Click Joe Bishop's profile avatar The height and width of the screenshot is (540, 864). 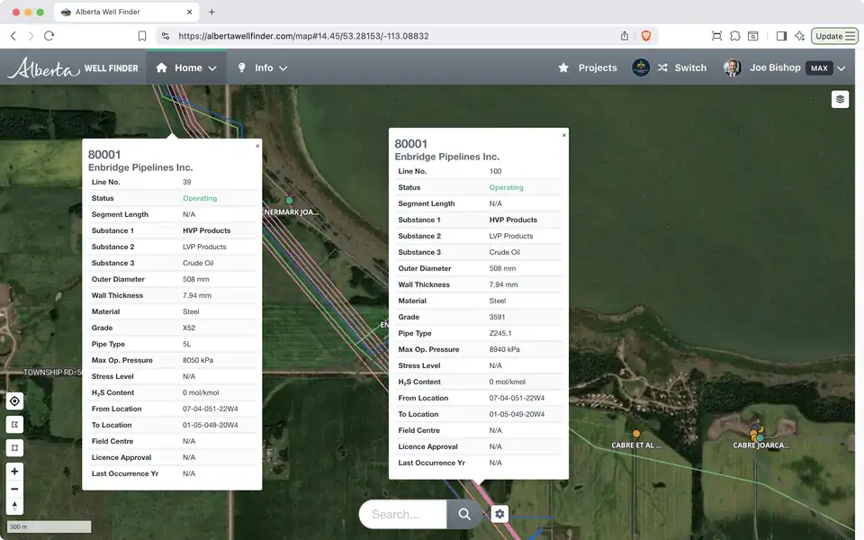[x=732, y=67]
